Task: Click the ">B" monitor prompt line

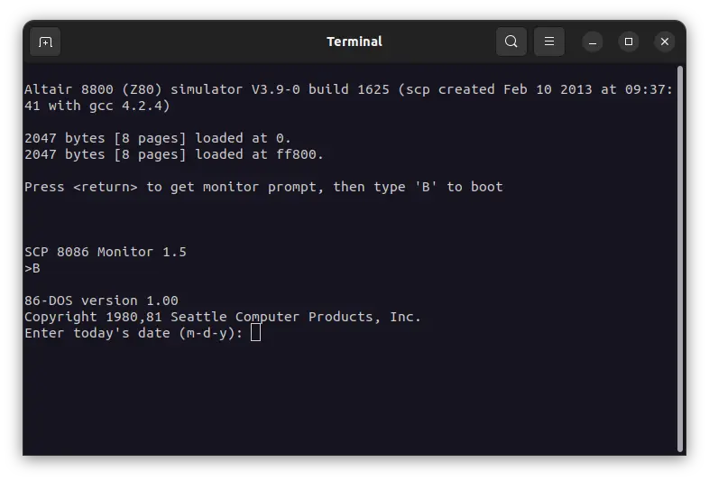Action: (x=32, y=268)
